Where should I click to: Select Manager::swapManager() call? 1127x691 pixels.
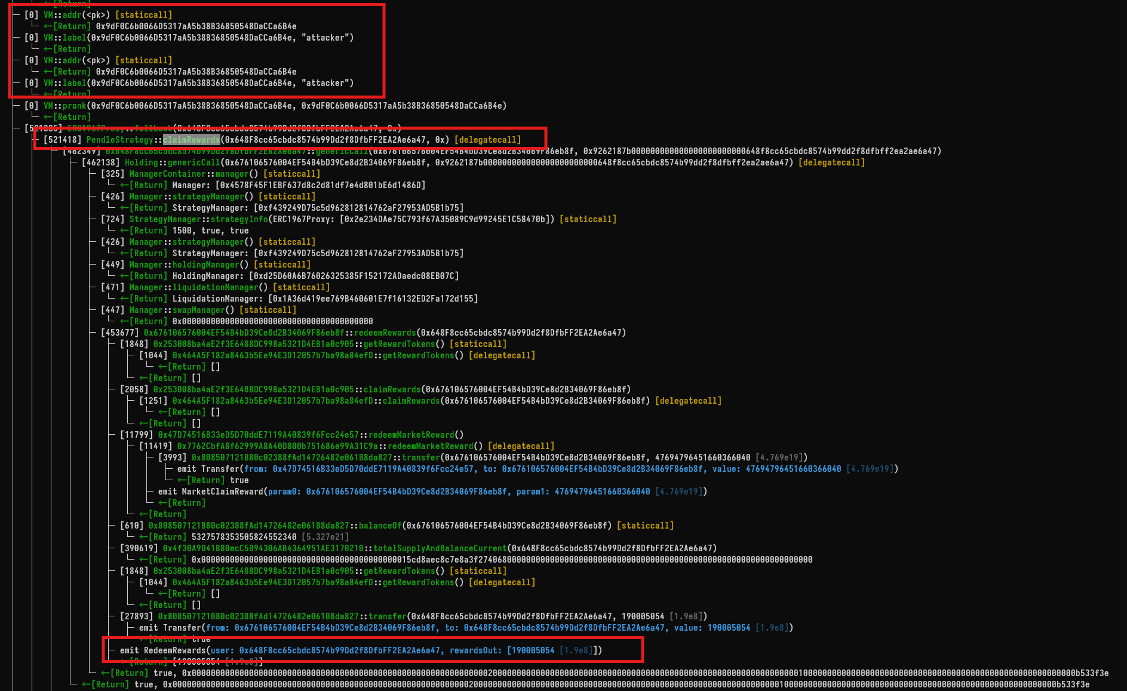point(182,310)
